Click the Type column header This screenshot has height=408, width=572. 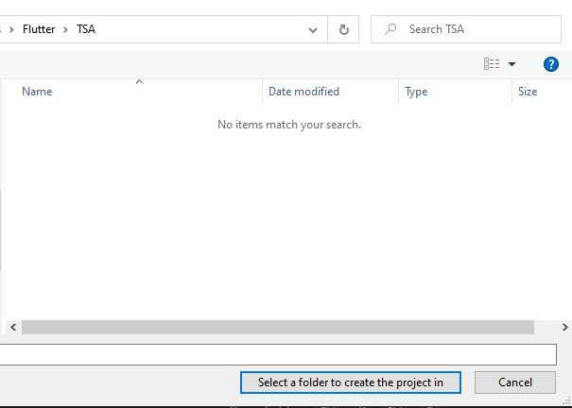[416, 92]
